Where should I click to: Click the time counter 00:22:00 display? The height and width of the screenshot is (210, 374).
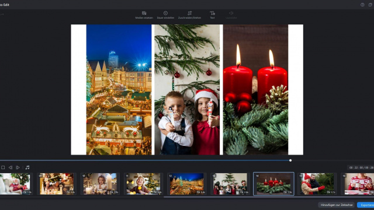point(361,167)
